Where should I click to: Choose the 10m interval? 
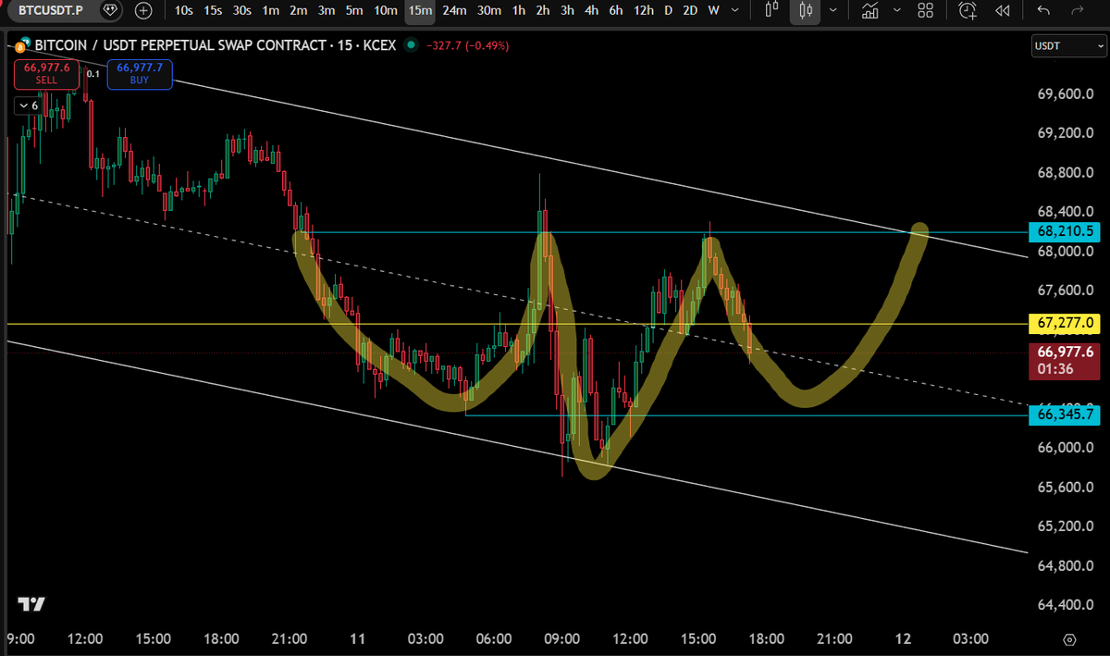(386, 10)
